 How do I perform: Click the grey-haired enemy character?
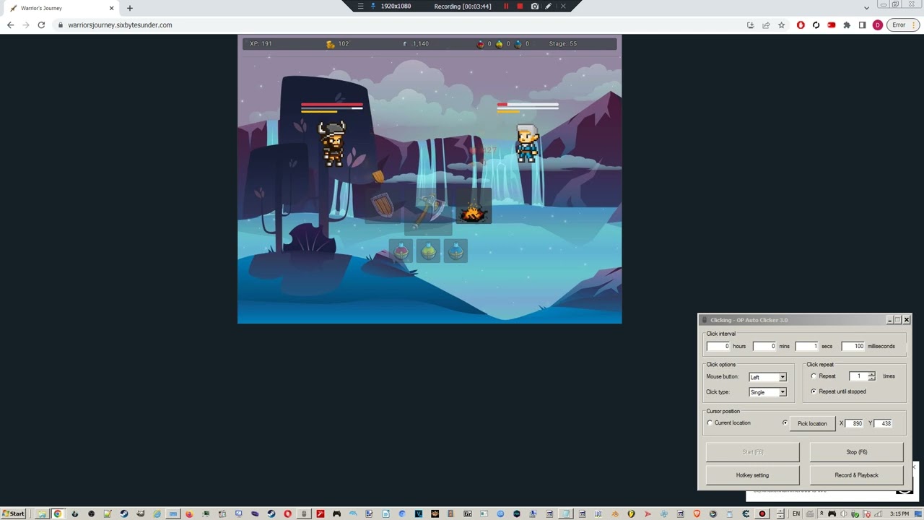coord(527,143)
